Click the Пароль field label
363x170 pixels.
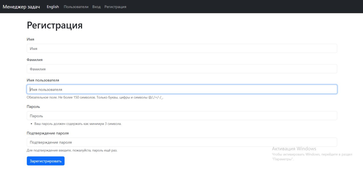tap(33, 107)
